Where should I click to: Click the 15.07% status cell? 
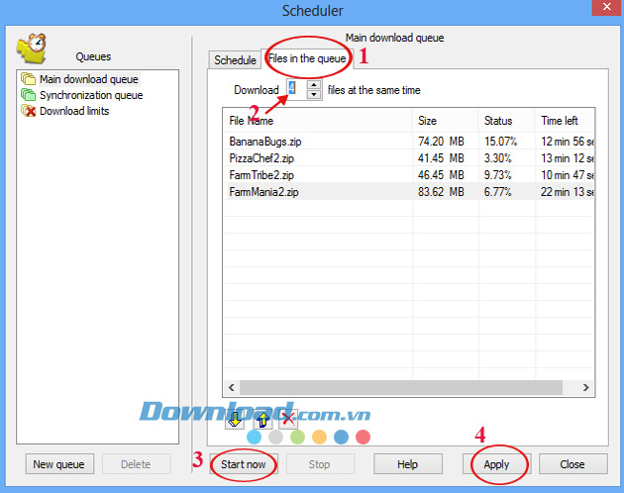(x=500, y=142)
